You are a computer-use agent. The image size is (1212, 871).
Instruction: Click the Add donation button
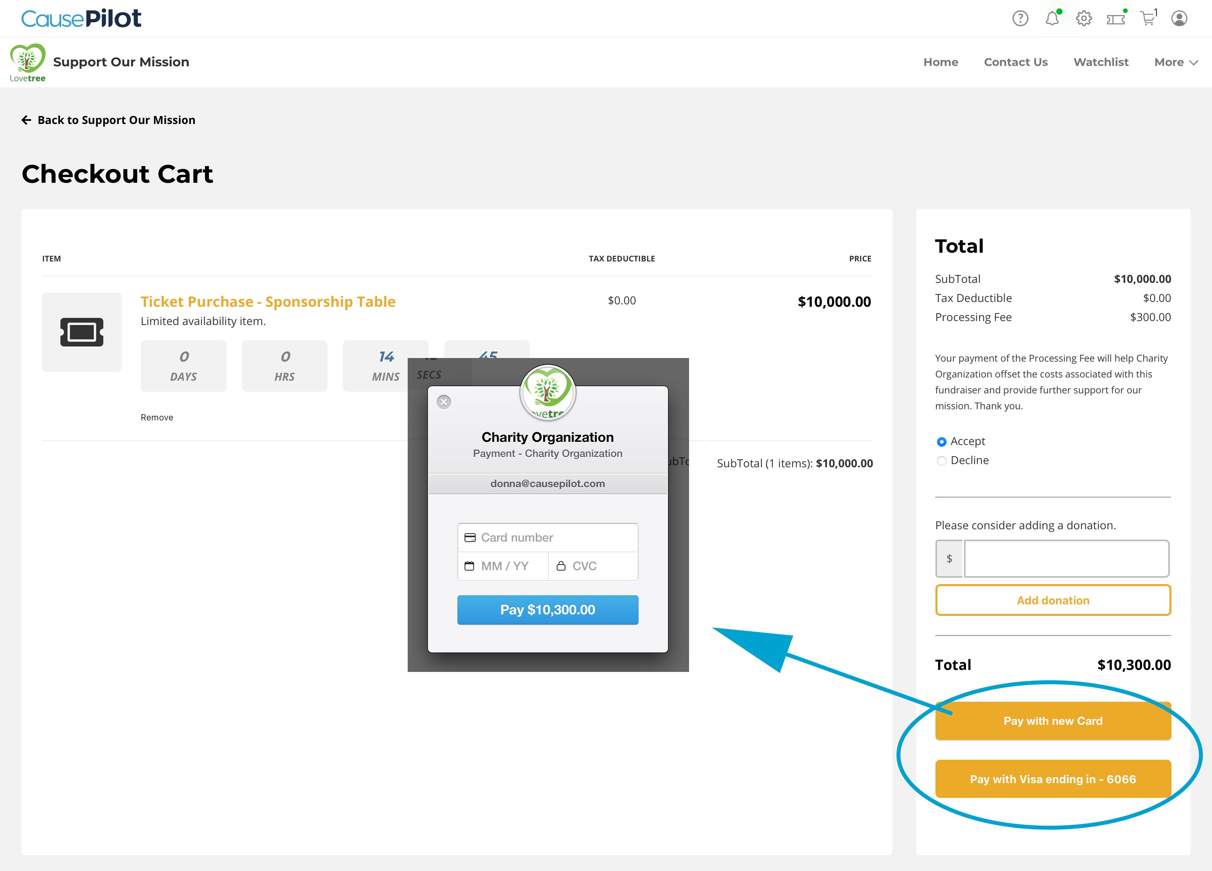(x=1053, y=601)
